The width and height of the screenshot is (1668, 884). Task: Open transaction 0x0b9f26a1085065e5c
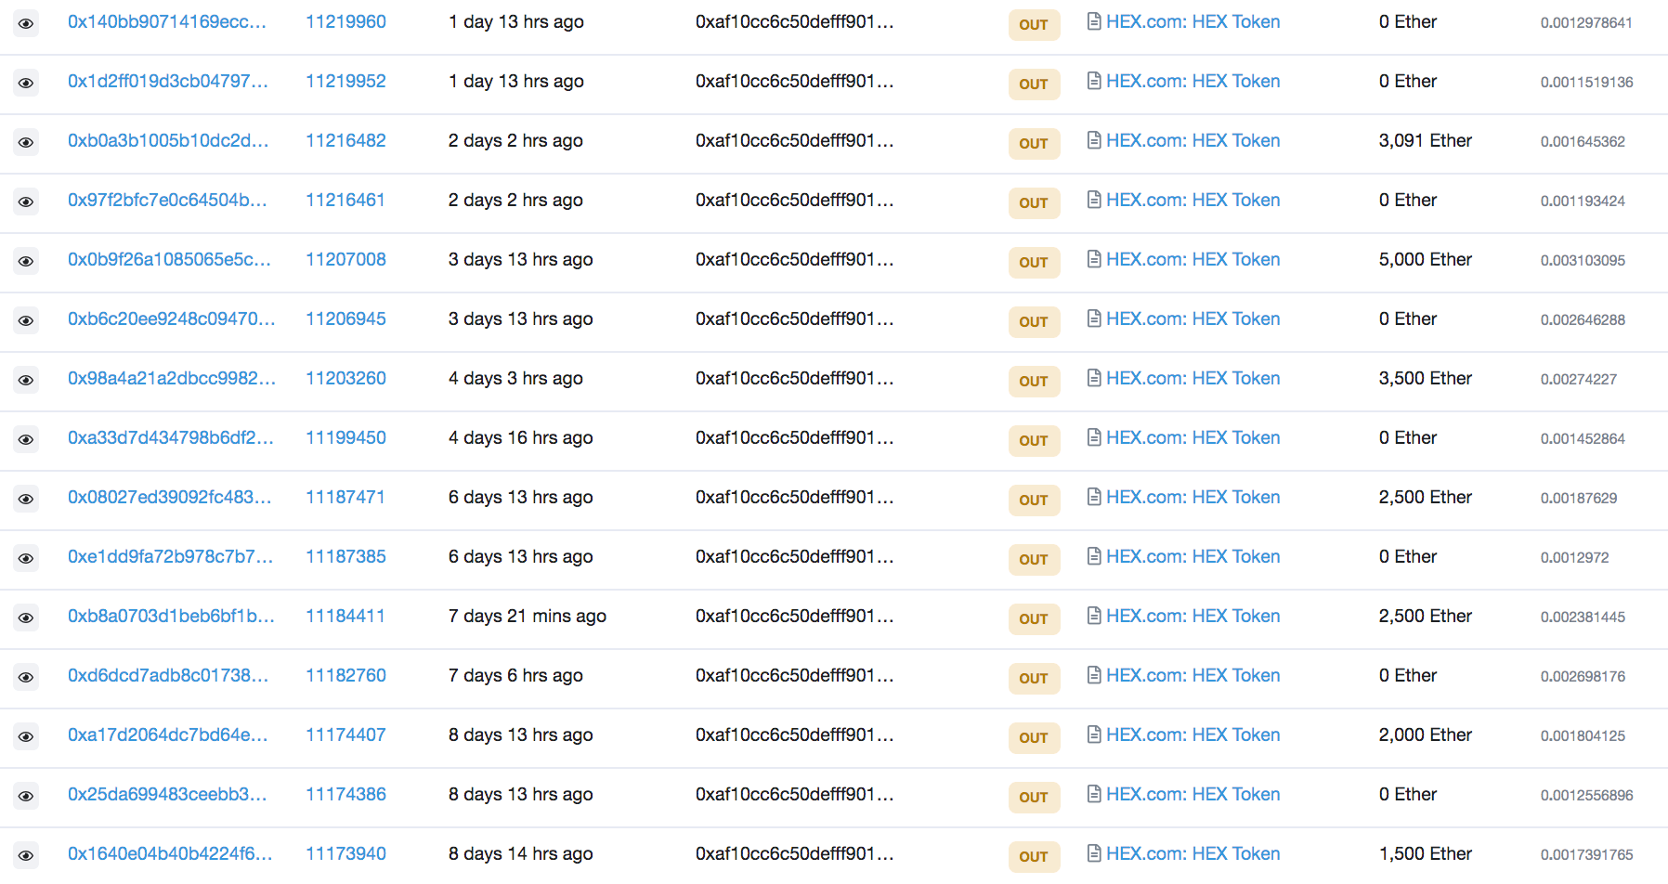pyautogui.click(x=169, y=259)
